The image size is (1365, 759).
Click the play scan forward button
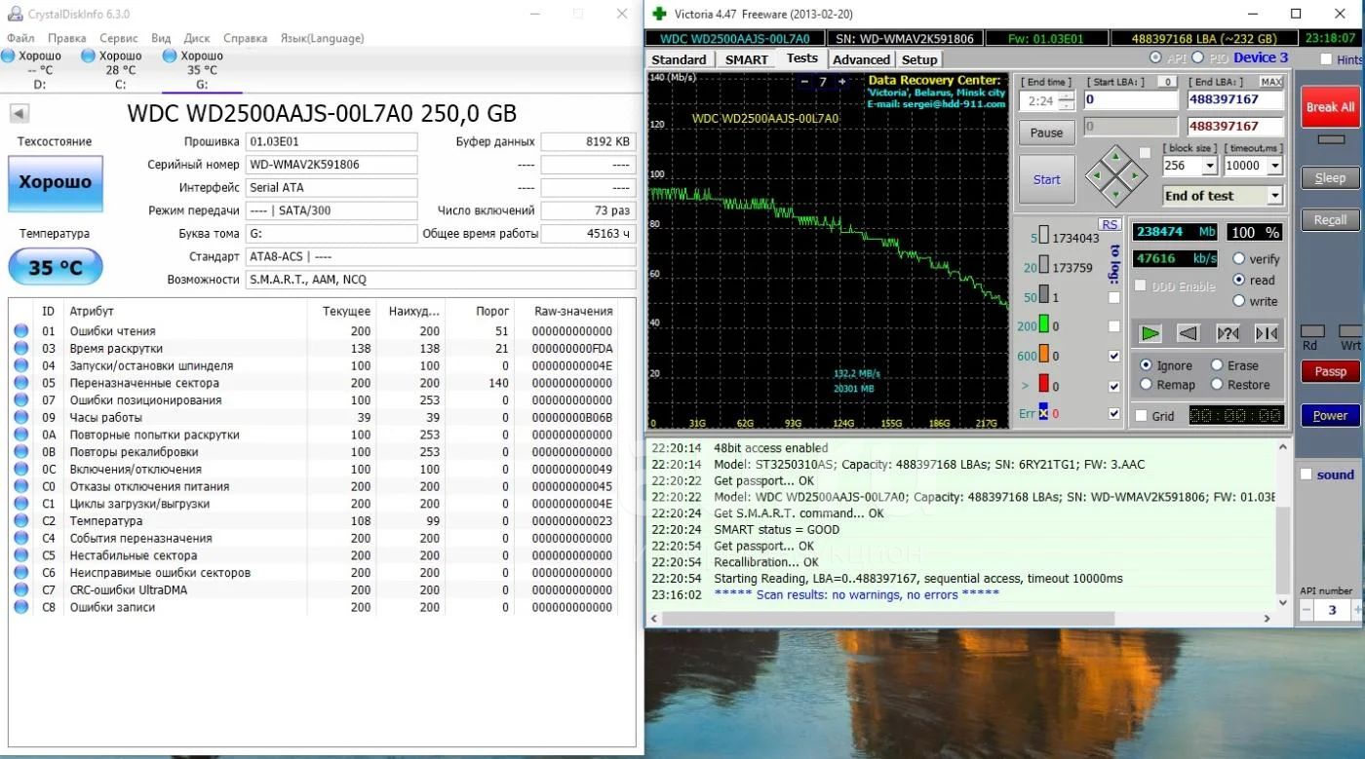[x=1150, y=333]
